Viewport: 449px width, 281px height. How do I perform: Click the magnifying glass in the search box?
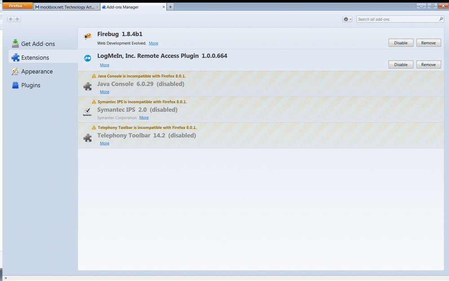pyautogui.click(x=440, y=19)
